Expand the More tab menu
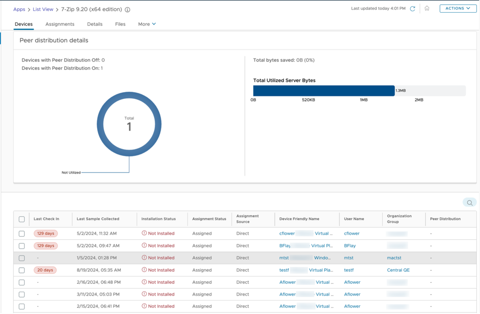Screen dimensions: 480x314 [147, 24]
